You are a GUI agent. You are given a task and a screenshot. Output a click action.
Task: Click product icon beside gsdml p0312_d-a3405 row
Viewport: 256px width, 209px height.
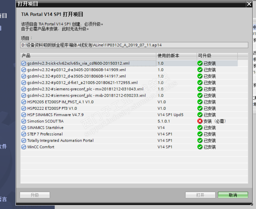click(x=24, y=70)
